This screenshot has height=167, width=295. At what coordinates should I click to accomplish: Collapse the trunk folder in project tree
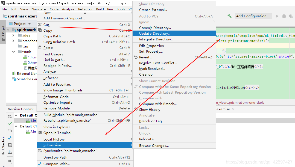click(x=14, y=52)
